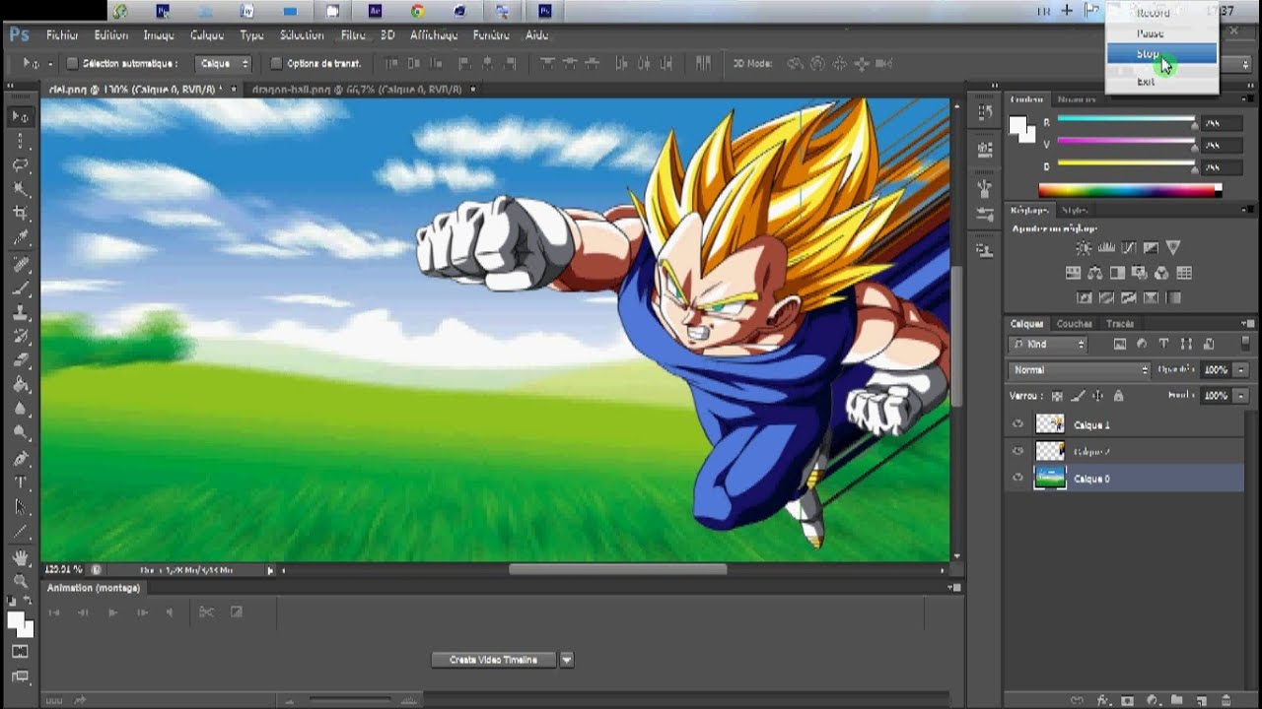This screenshot has height=709, width=1262.
Task: Select the Crop tool
Action: click(x=21, y=214)
